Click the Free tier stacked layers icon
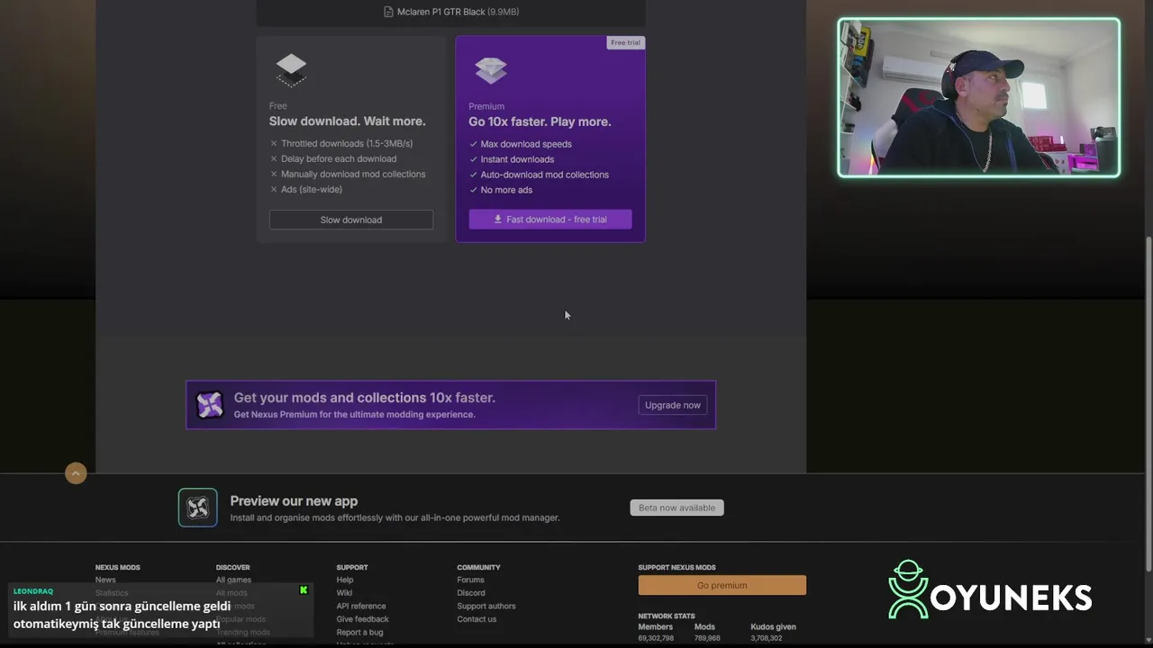This screenshot has width=1153, height=648. pyautogui.click(x=291, y=70)
